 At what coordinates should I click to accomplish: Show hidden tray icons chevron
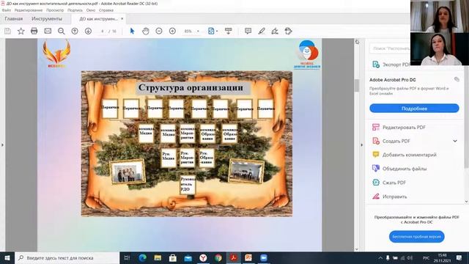380,257
